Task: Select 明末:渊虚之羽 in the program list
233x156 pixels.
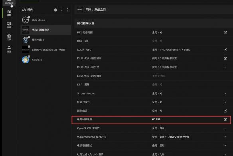Action: pyautogui.click(x=46, y=30)
